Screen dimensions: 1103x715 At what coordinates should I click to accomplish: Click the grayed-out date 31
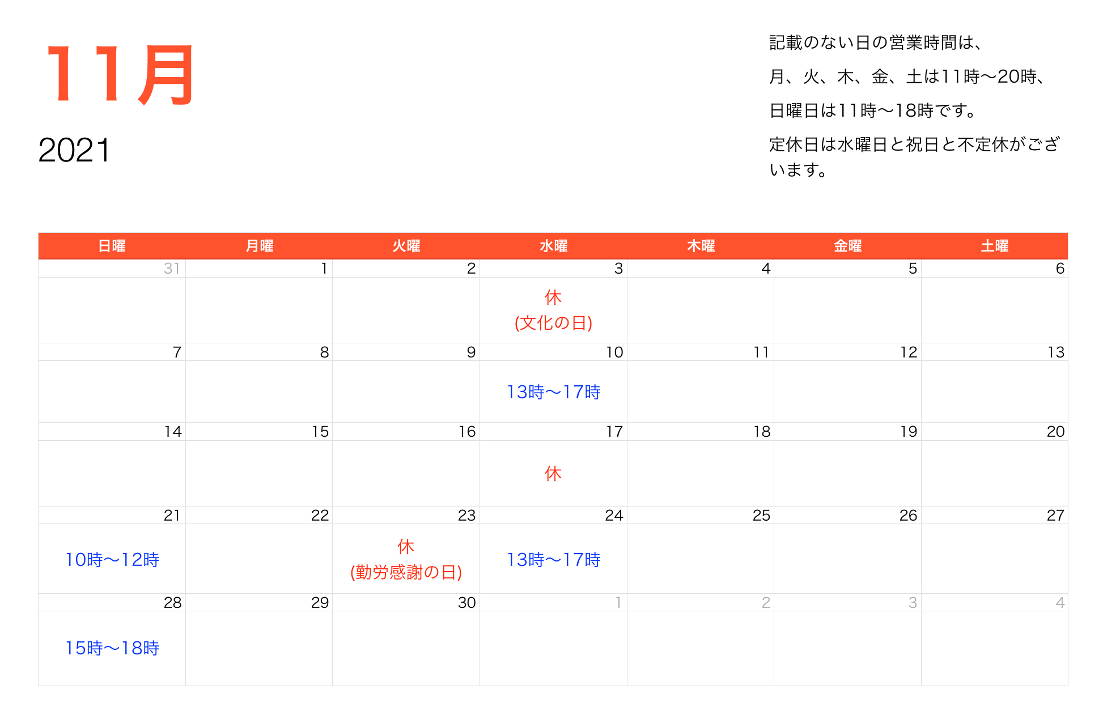coord(172,269)
